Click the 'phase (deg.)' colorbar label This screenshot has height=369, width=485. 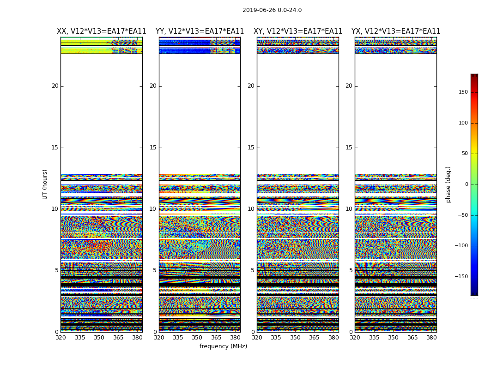[448, 184]
